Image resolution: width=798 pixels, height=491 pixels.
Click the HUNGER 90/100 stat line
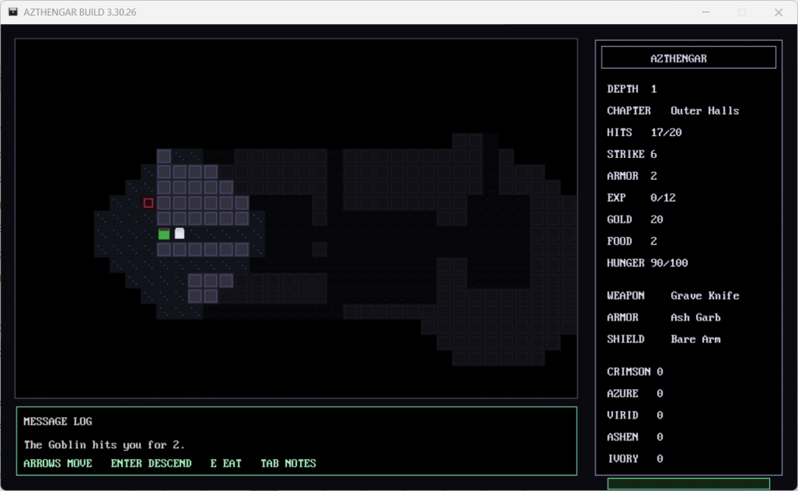[x=648, y=263]
